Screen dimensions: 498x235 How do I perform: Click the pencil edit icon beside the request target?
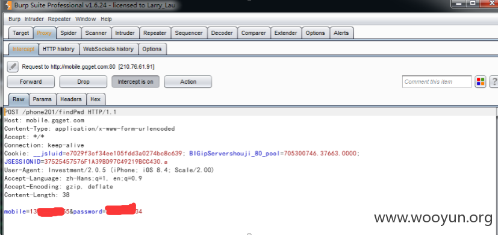(x=13, y=66)
